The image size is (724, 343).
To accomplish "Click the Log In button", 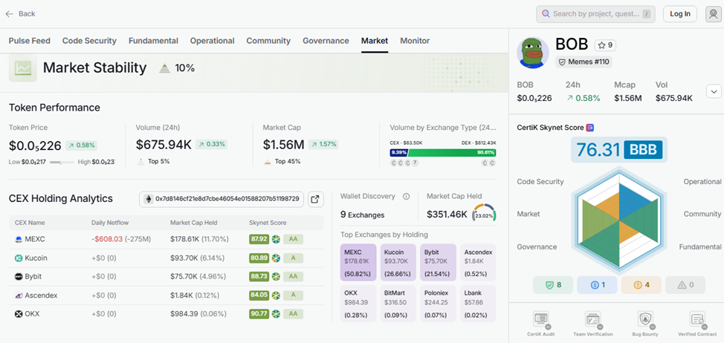I will click(x=680, y=13).
